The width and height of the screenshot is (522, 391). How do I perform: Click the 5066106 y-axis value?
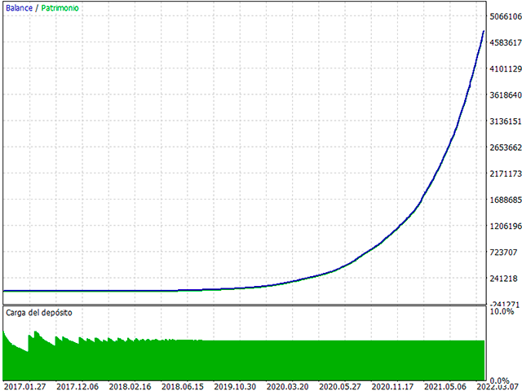506,16
